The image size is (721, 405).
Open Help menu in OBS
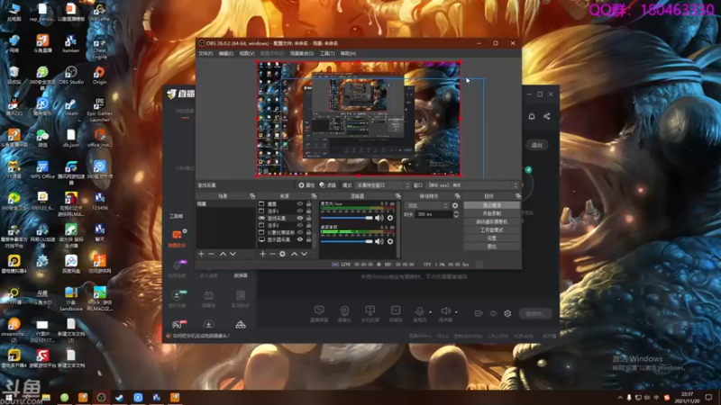(348, 54)
